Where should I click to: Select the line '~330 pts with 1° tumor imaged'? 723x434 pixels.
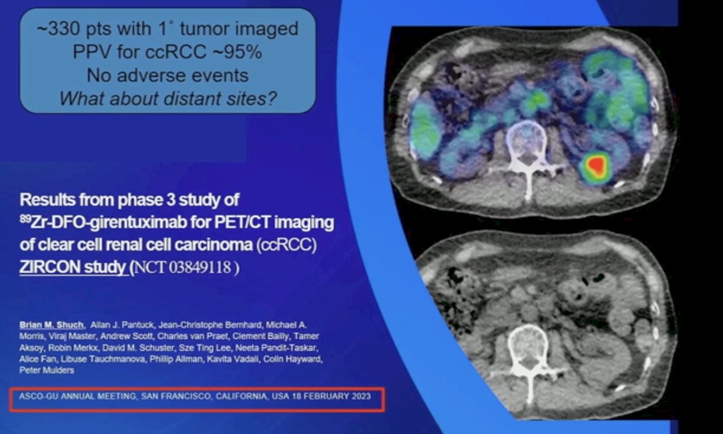coord(168,28)
